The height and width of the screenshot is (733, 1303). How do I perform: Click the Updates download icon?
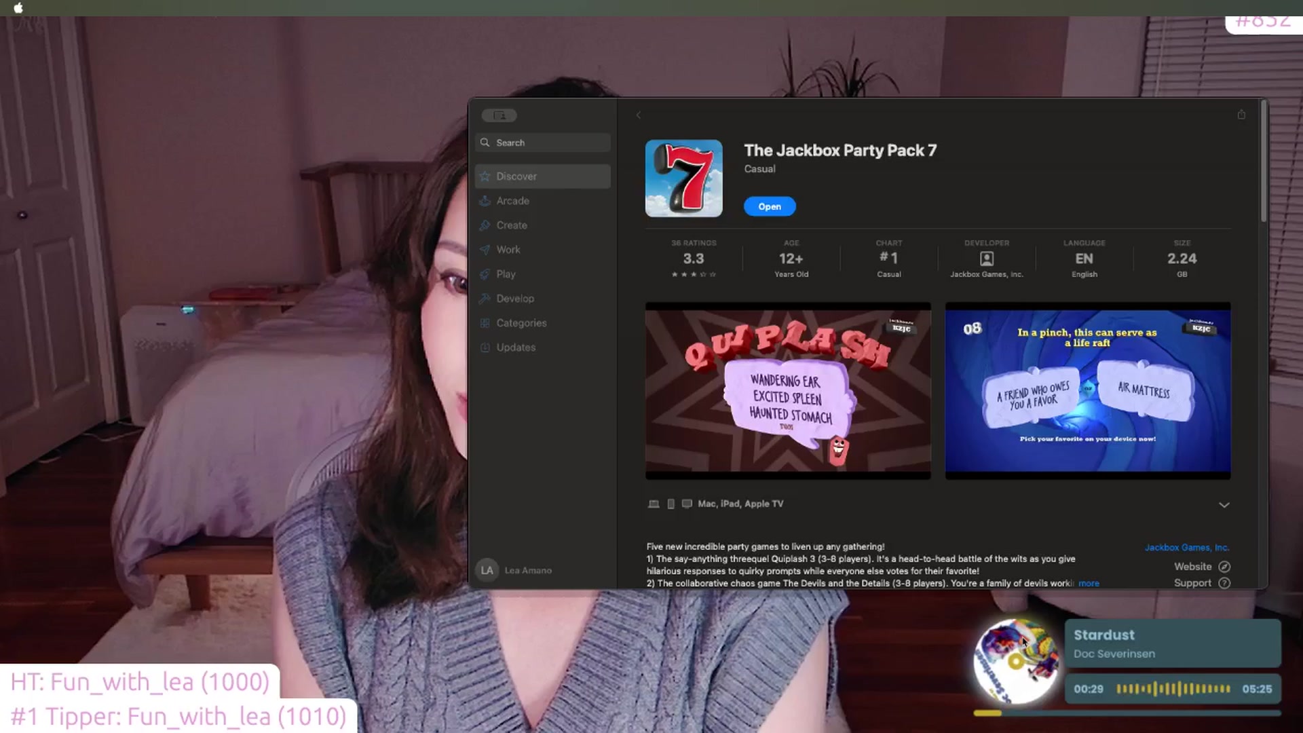click(x=485, y=347)
